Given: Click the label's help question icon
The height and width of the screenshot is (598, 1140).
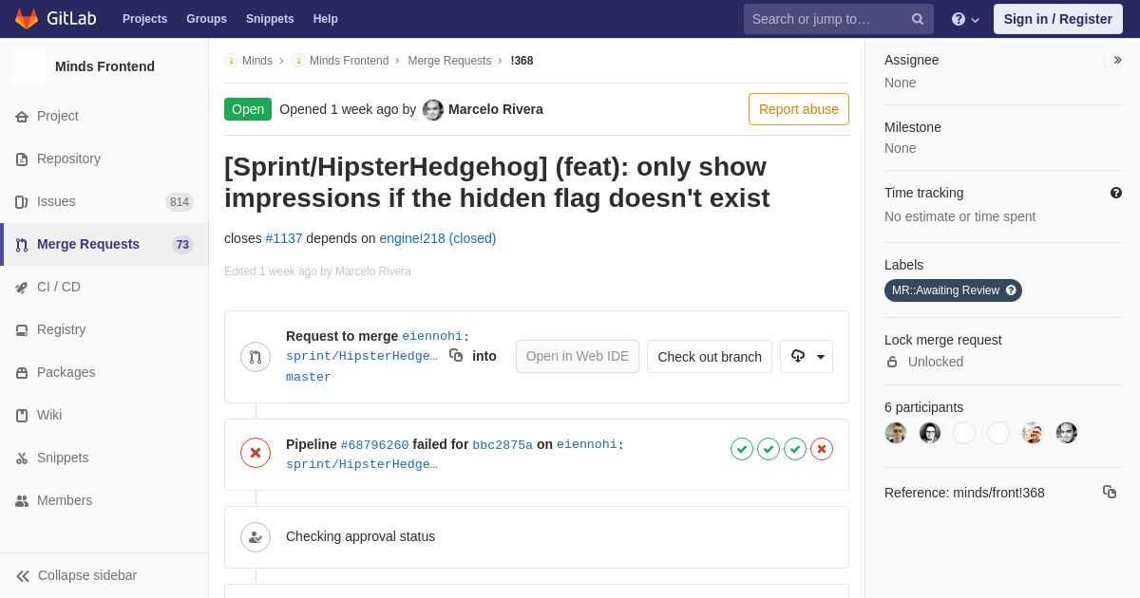Looking at the screenshot, I should coord(1011,290).
